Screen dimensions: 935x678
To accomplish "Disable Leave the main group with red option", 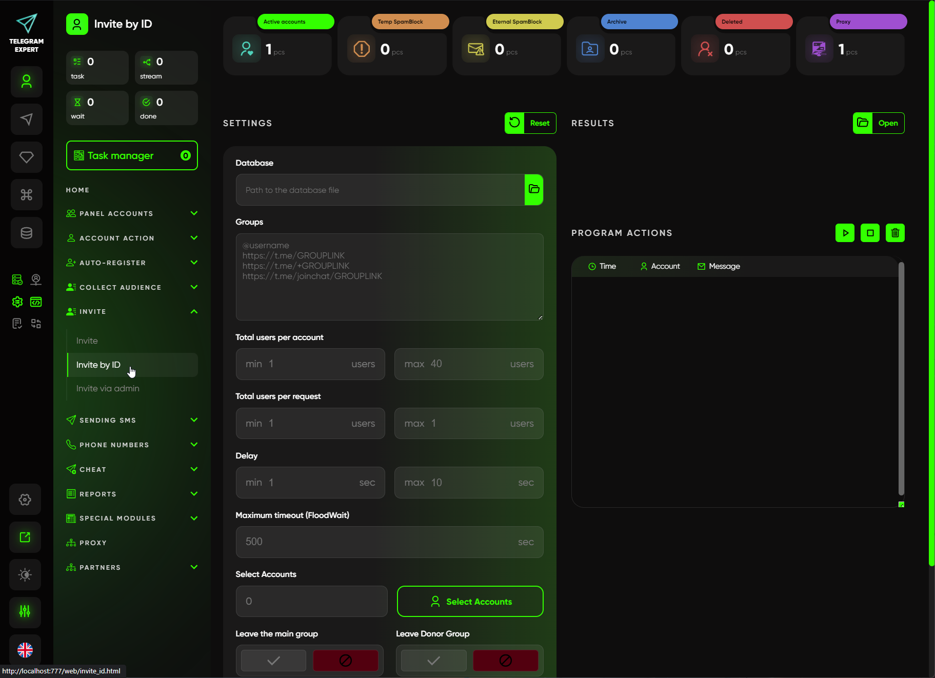I will point(345,661).
